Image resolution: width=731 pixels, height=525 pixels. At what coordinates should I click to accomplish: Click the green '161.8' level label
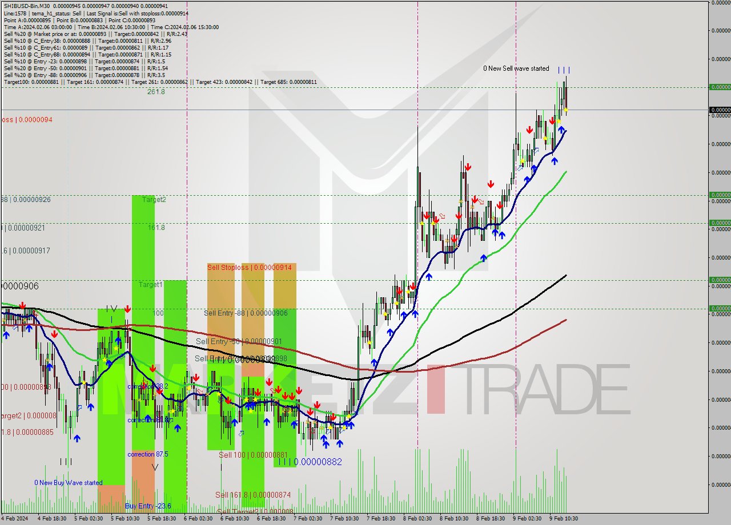(156, 227)
